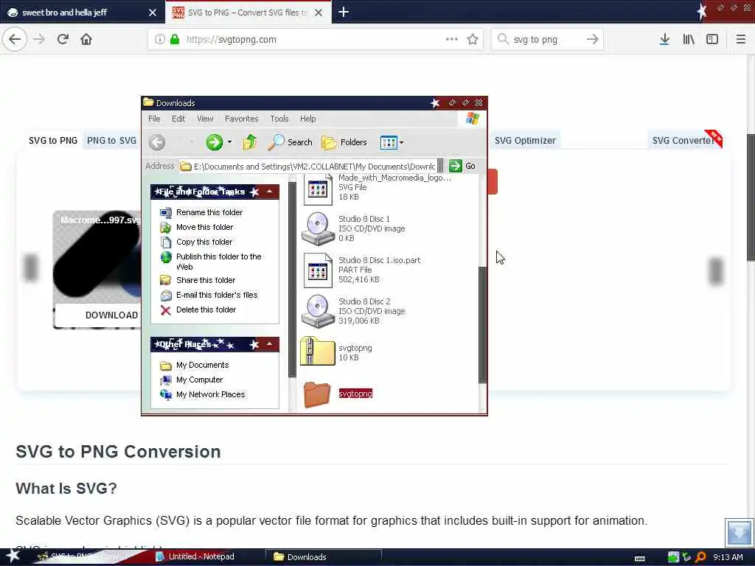Click Go button beside address bar
The height and width of the screenshot is (566, 755).
(462, 166)
